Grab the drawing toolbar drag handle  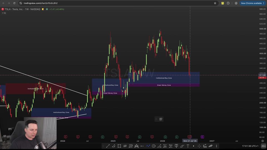pyautogui.click(x=103, y=146)
